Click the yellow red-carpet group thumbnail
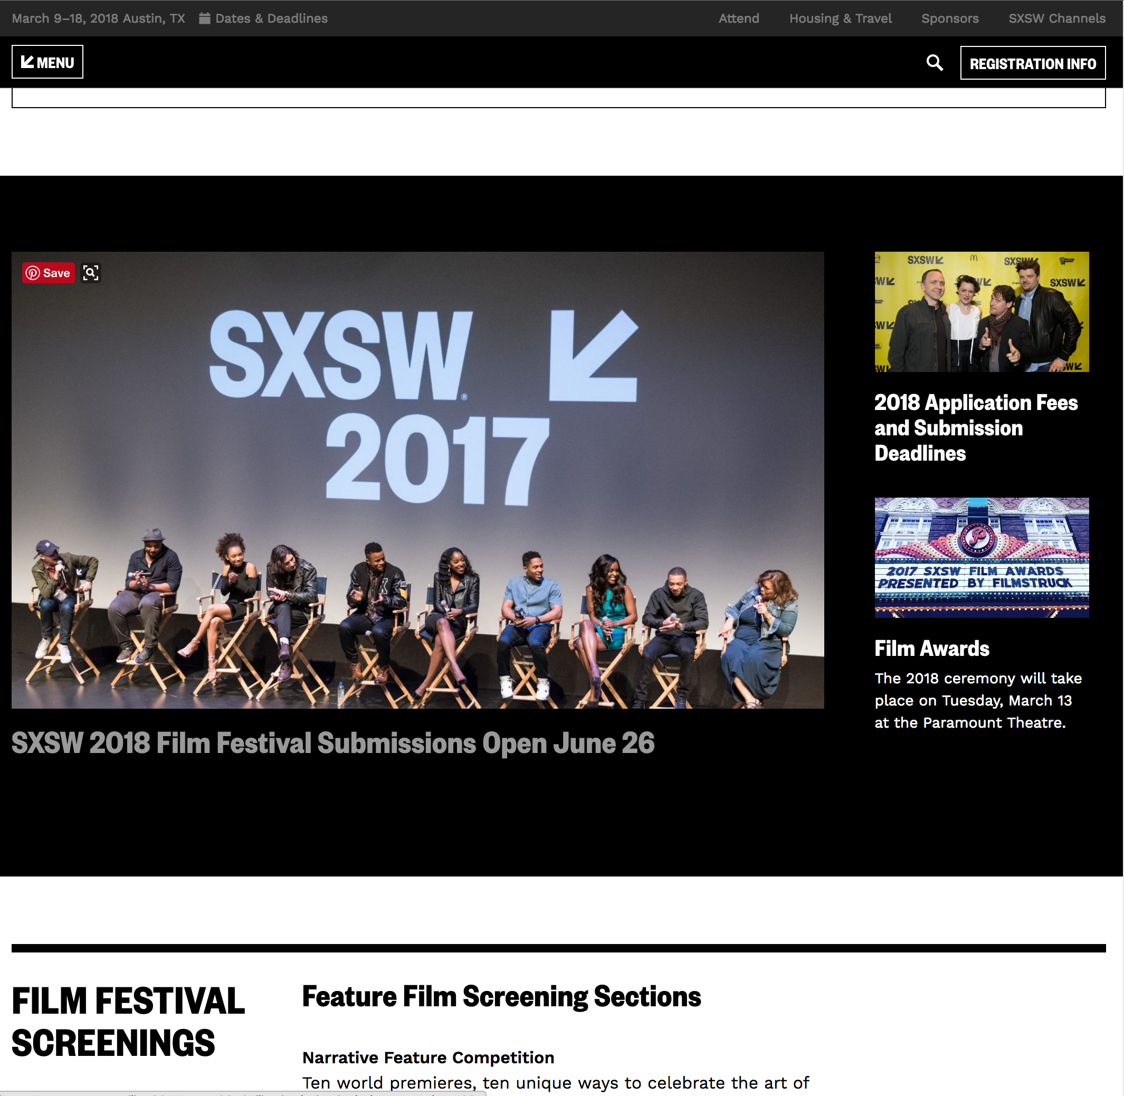Viewport: 1124px width, 1096px height. point(982,311)
